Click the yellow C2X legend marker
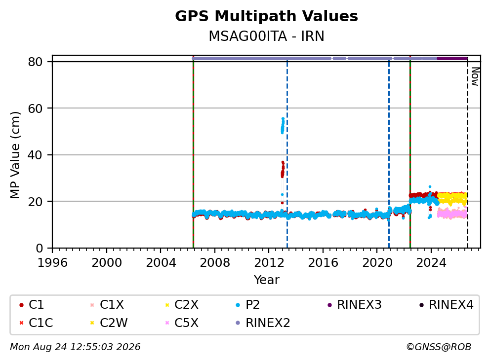This screenshot has height=362, width=490. pyautogui.click(x=167, y=305)
